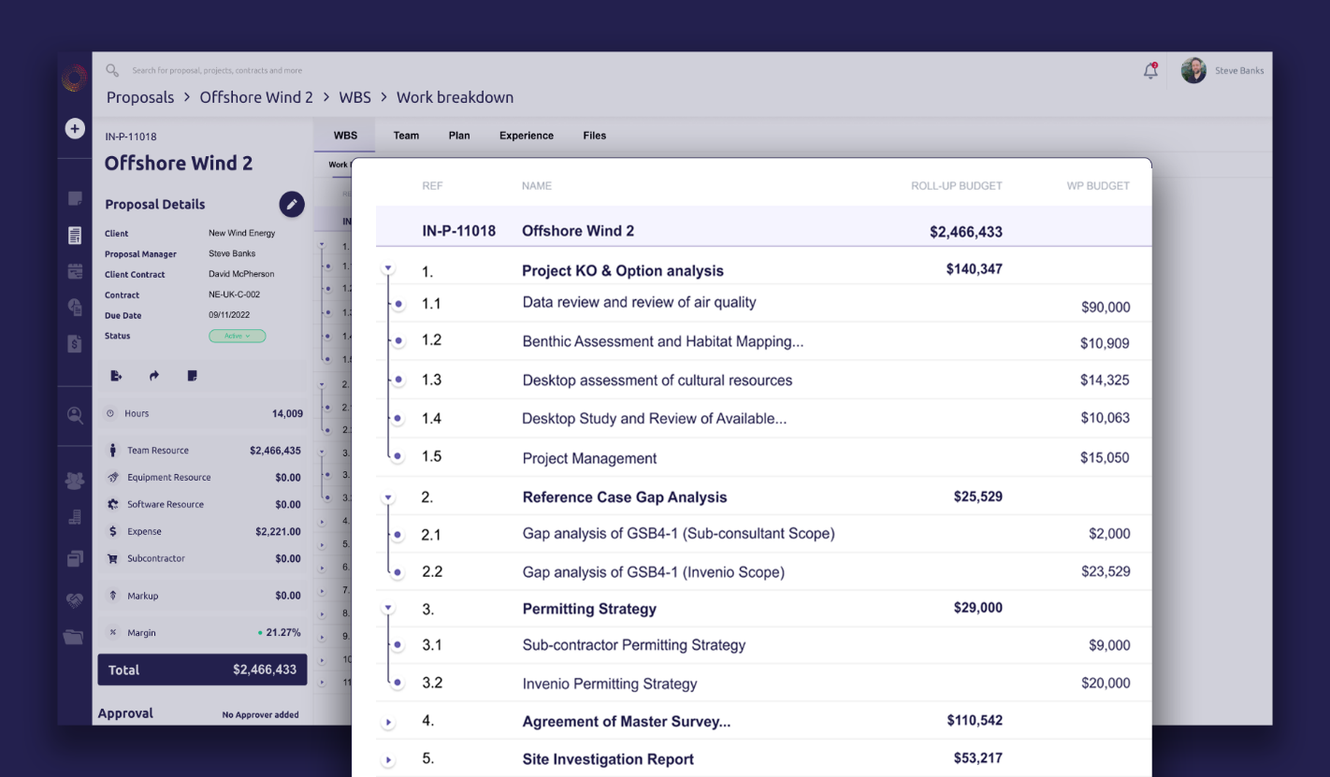Select row 1.5 Project Management
Viewport: 1330px width, 777px height.
tap(763, 457)
